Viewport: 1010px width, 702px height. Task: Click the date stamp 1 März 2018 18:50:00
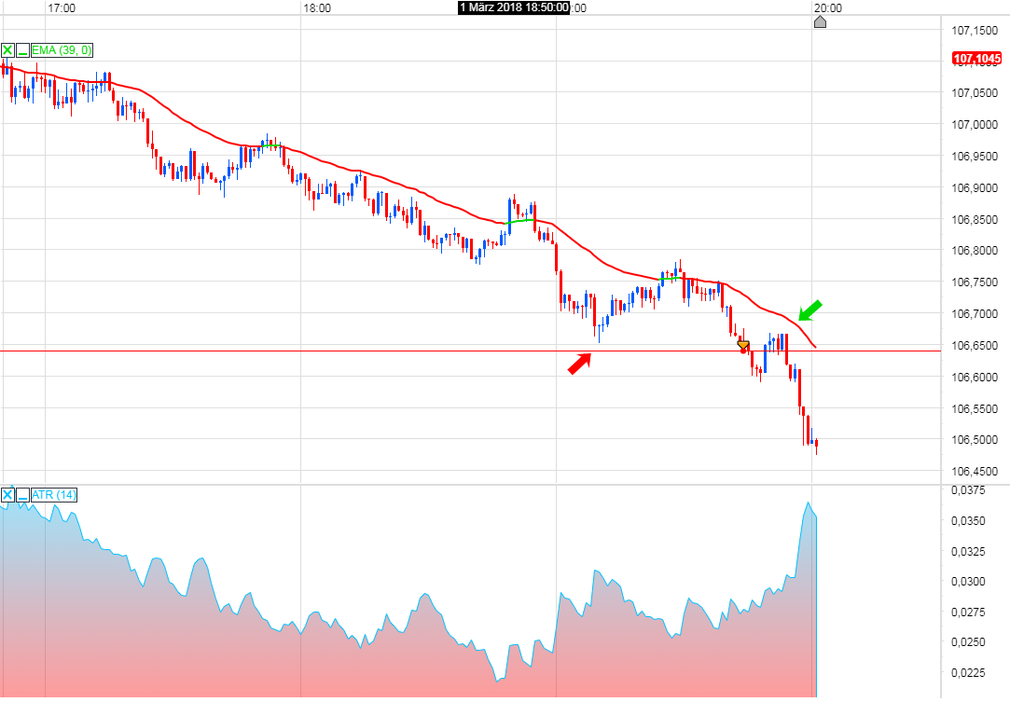(x=513, y=7)
